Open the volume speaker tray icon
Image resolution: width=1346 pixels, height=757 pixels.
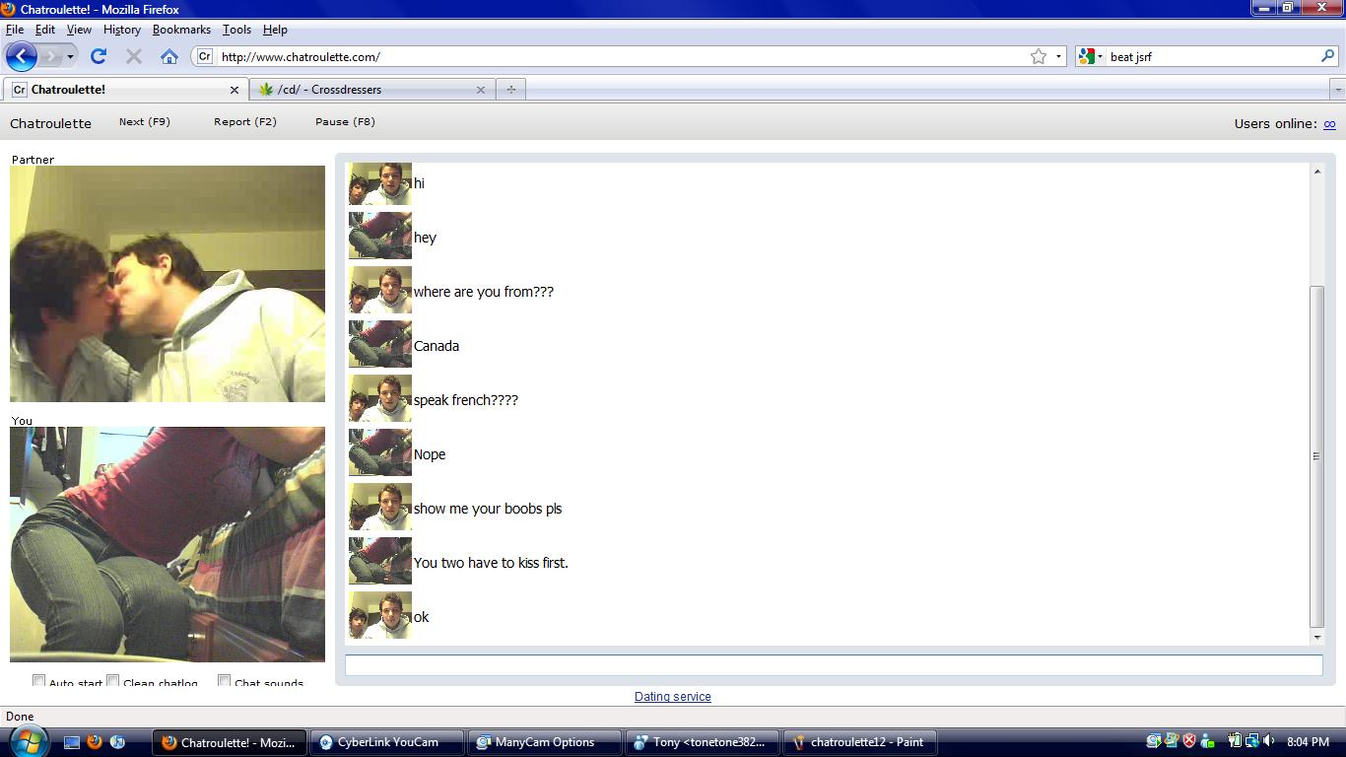(1268, 741)
